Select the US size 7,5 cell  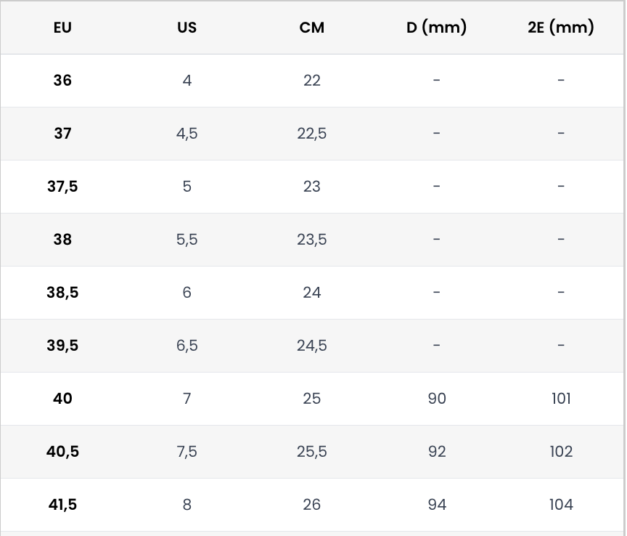tap(187, 452)
